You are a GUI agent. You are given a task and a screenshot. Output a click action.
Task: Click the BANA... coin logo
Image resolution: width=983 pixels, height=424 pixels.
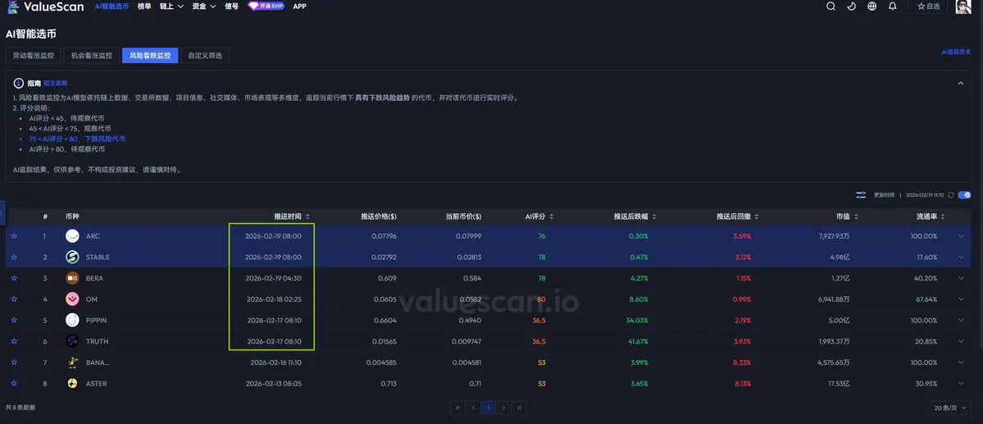coord(73,362)
